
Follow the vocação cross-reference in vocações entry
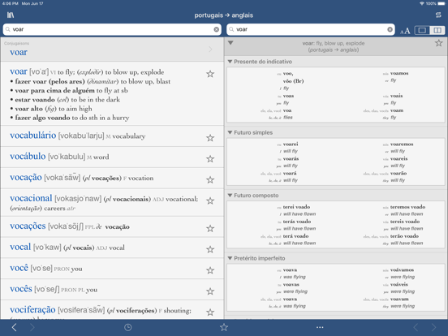click(117, 227)
